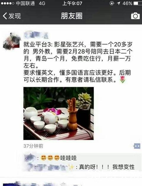142x186 pixels.
Task: Tap the 37分钟前 timestamp
Action: (x=33, y=146)
